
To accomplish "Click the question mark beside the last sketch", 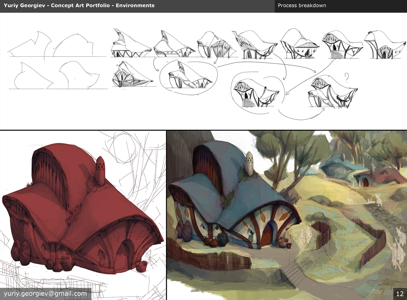I will pos(346,77).
